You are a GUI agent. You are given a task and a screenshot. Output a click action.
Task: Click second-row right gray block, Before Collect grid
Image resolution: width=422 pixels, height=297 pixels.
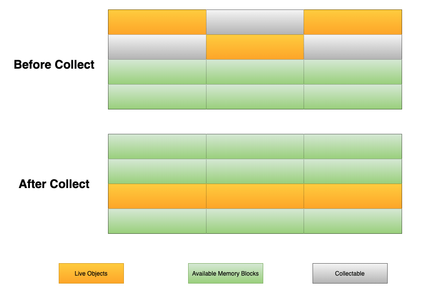click(352, 47)
